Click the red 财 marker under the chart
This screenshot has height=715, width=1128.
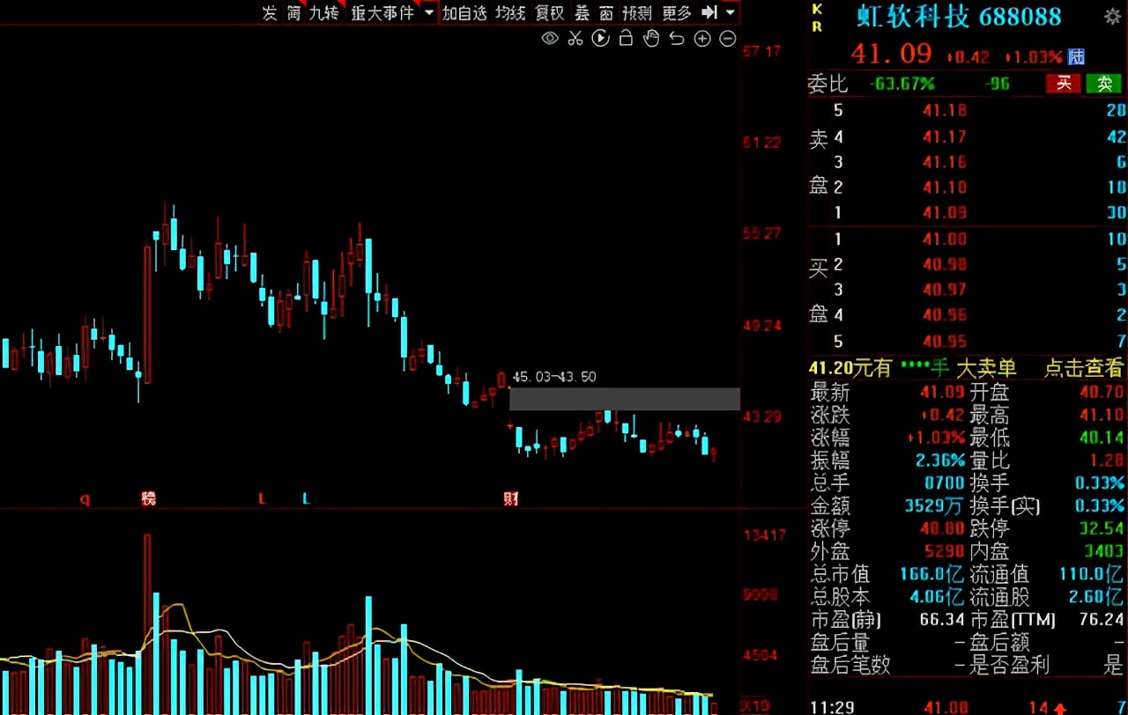(x=510, y=498)
